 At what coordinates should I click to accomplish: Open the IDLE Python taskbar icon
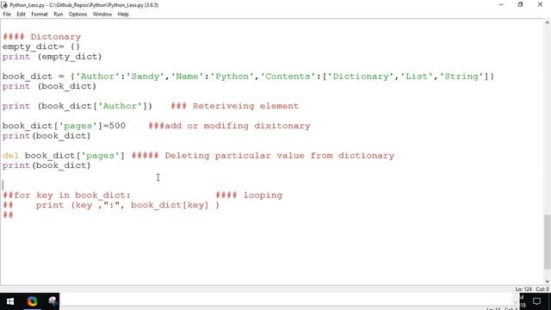pos(53,301)
